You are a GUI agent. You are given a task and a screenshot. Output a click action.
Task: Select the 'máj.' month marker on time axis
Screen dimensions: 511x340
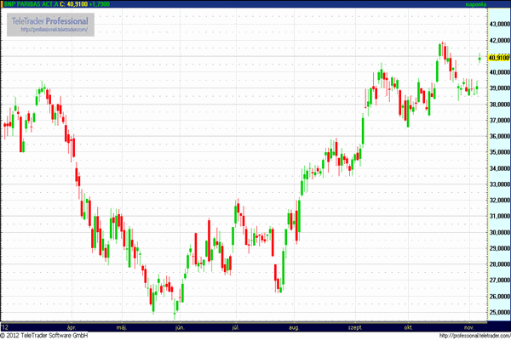[x=122, y=326]
